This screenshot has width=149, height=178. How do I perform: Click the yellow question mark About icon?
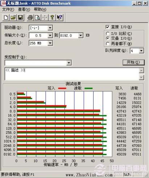[52, 18]
